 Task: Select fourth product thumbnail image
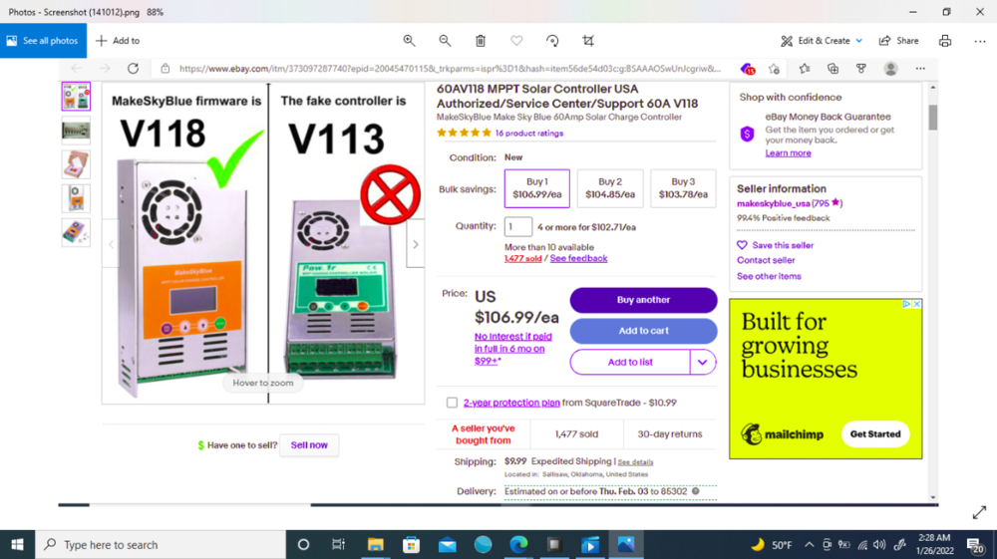(x=76, y=198)
